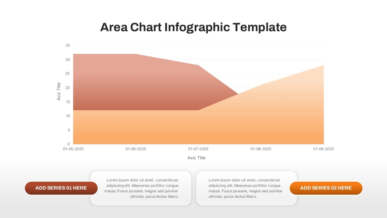Click the 30 value on vertical axis
This screenshot has width=387, height=218.
67,60
